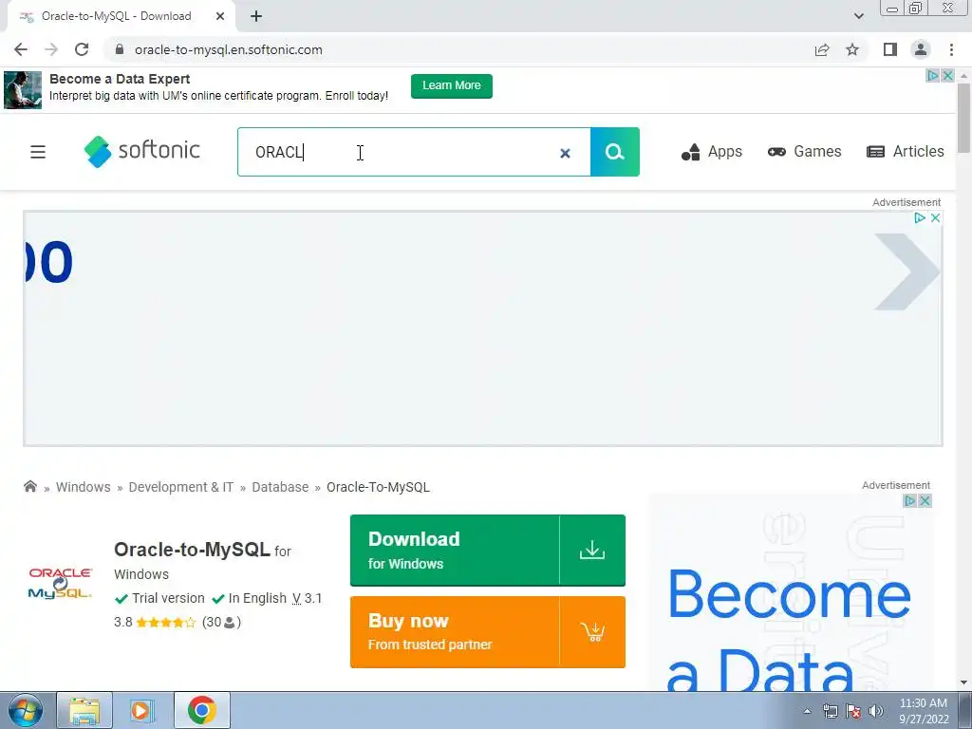Close the Oracle-to-MySQL tab
The width and height of the screenshot is (972, 729).
(220, 16)
